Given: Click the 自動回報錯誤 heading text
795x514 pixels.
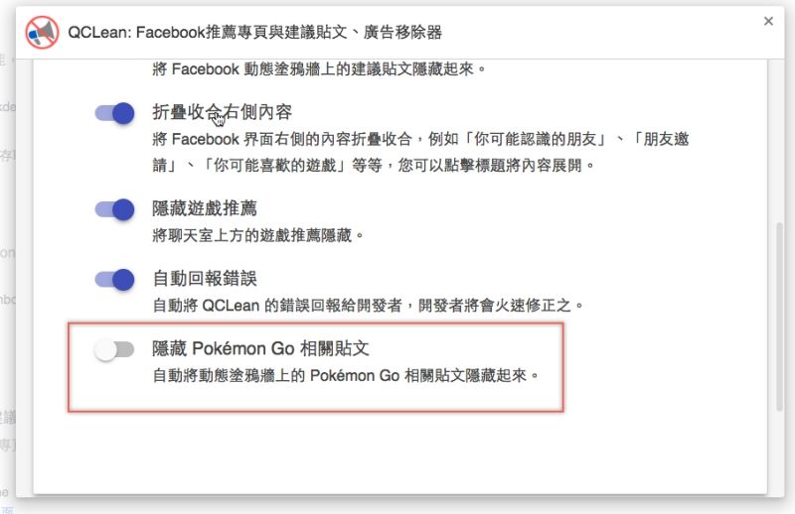Looking at the screenshot, I should (x=205, y=278).
